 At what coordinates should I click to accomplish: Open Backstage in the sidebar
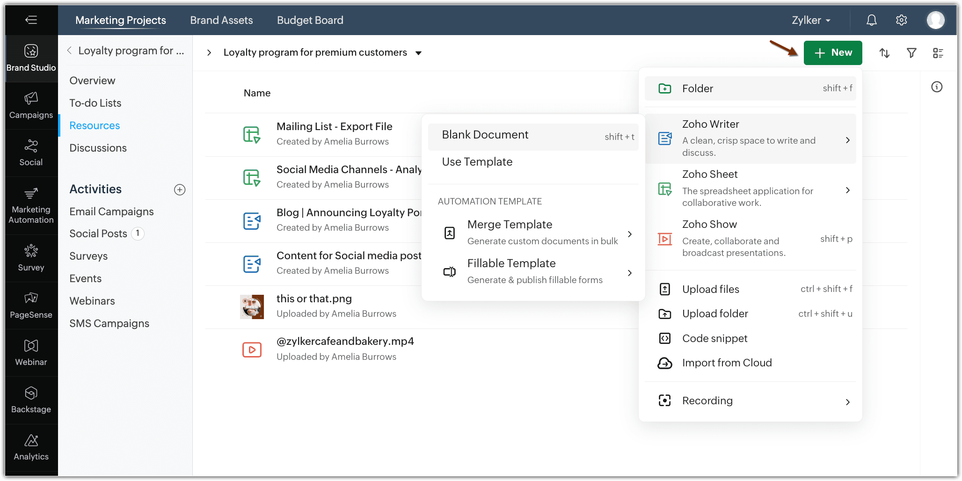(31, 400)
